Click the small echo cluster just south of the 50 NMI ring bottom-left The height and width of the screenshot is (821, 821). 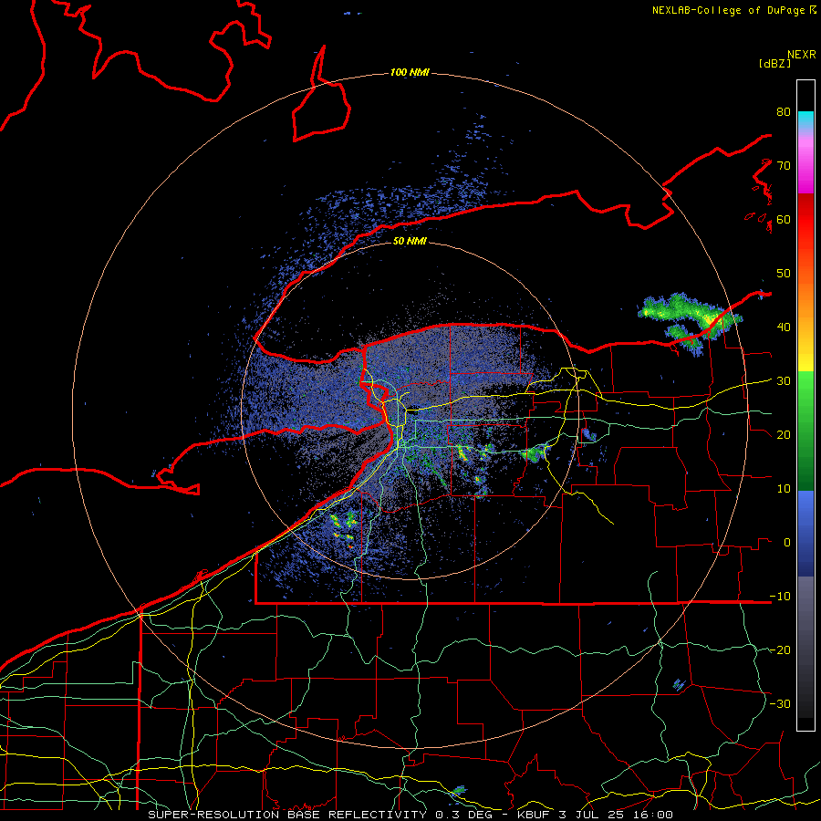point(344,528)
